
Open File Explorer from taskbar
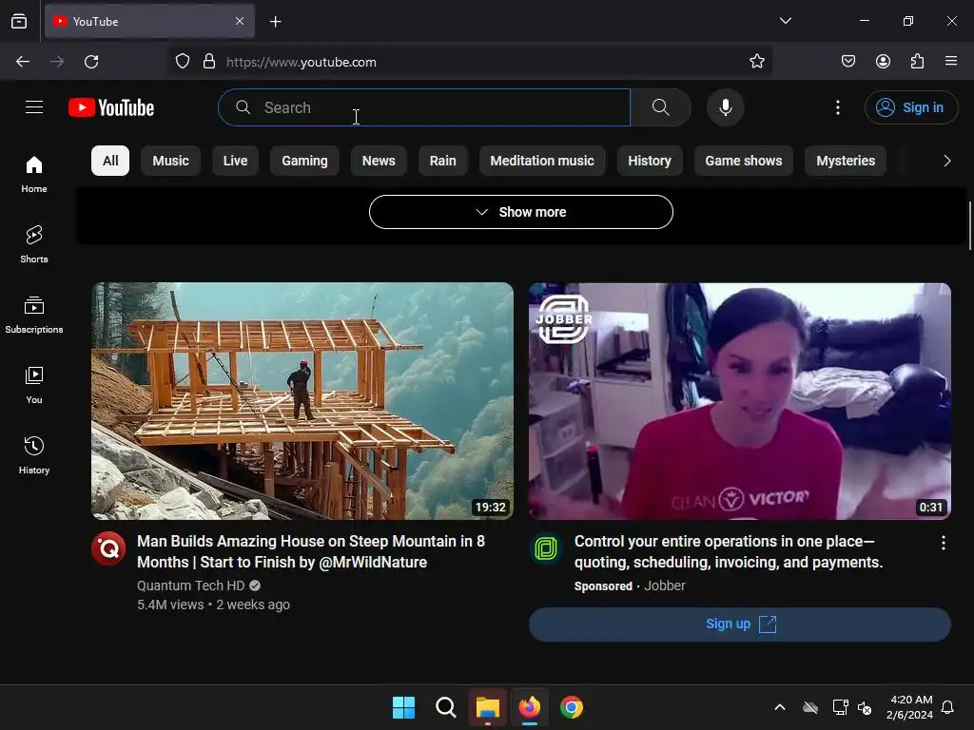click(488, 707)
